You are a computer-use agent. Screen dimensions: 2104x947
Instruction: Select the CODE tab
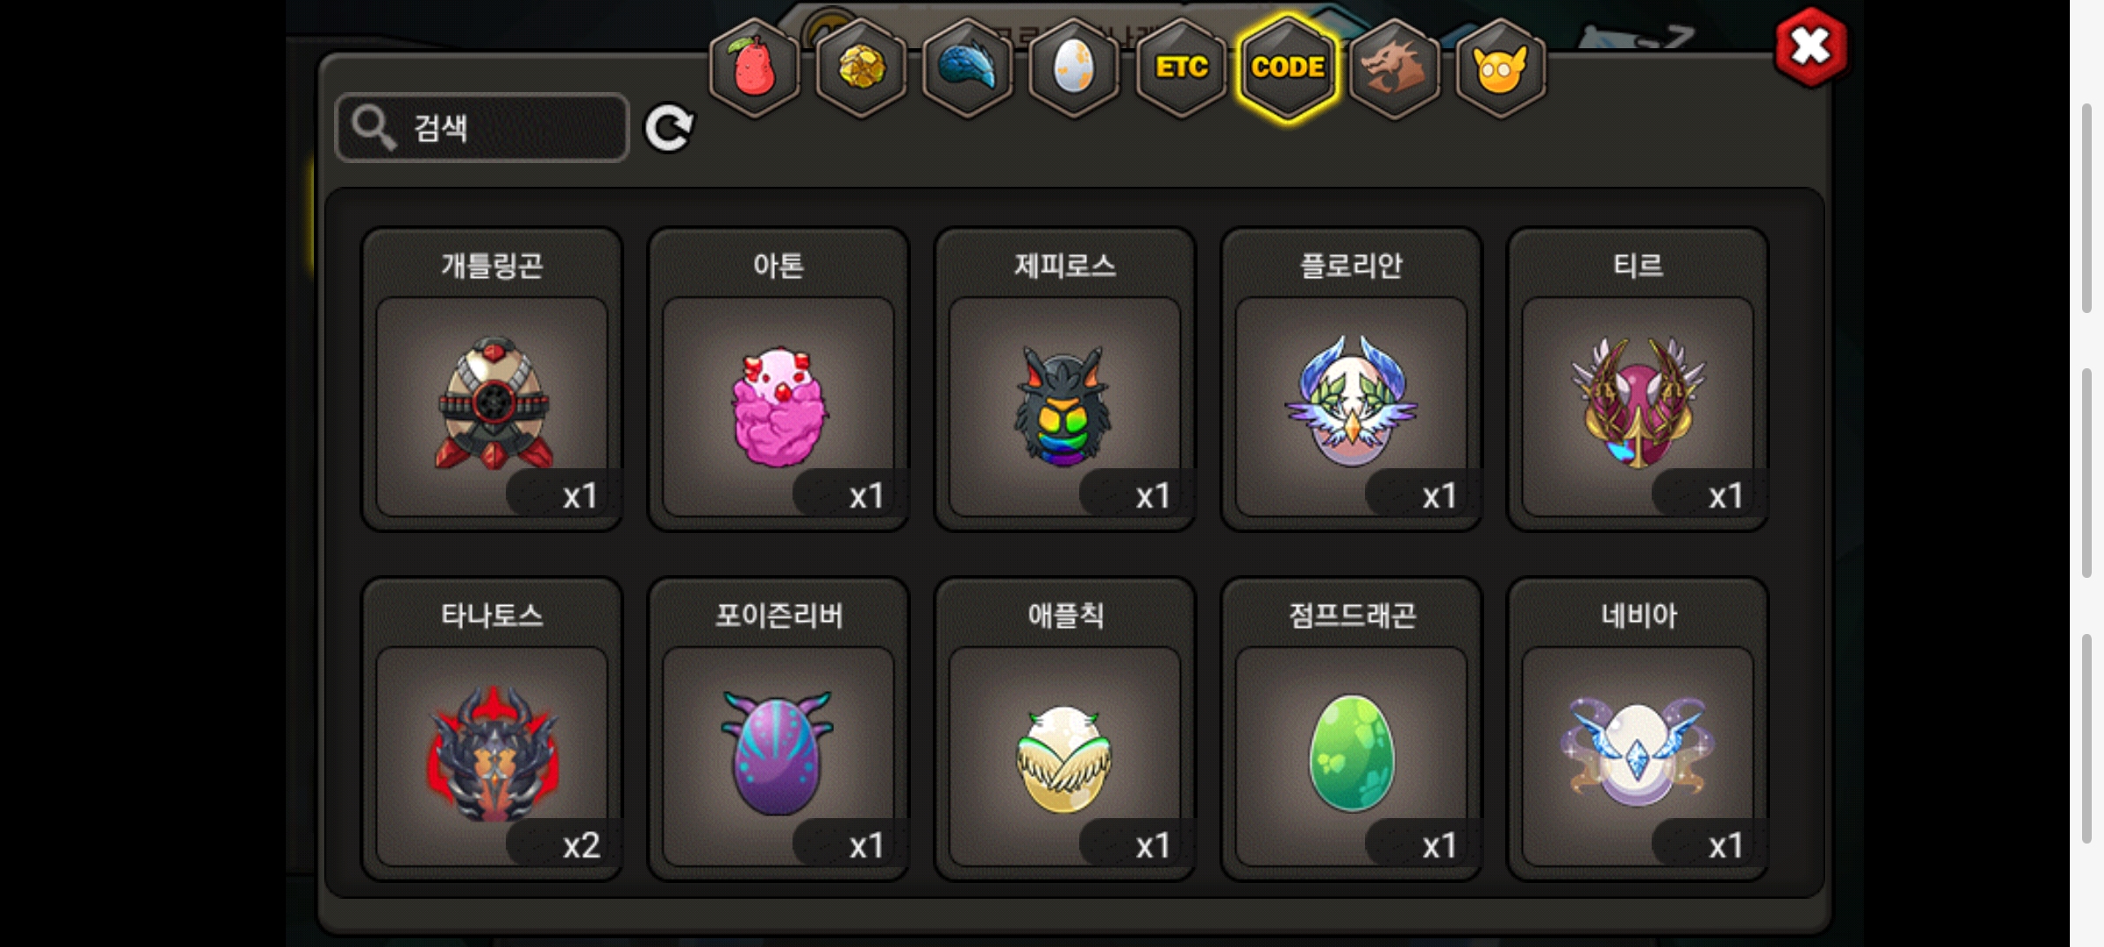pos(1288,68)
